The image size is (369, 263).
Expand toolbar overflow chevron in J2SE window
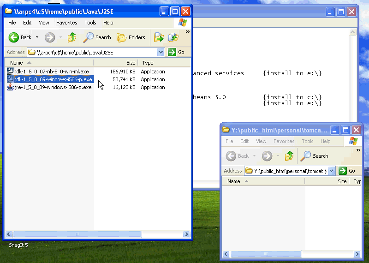tap(188, 32)
